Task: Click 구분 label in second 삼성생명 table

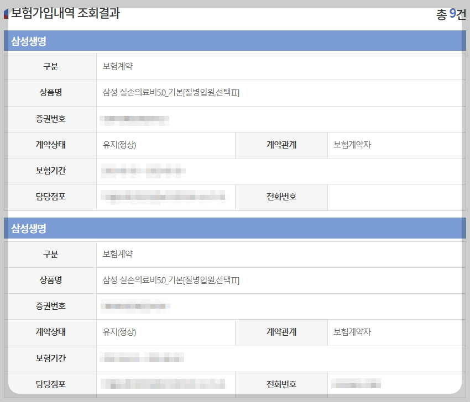Action: [x=51, y=254]
